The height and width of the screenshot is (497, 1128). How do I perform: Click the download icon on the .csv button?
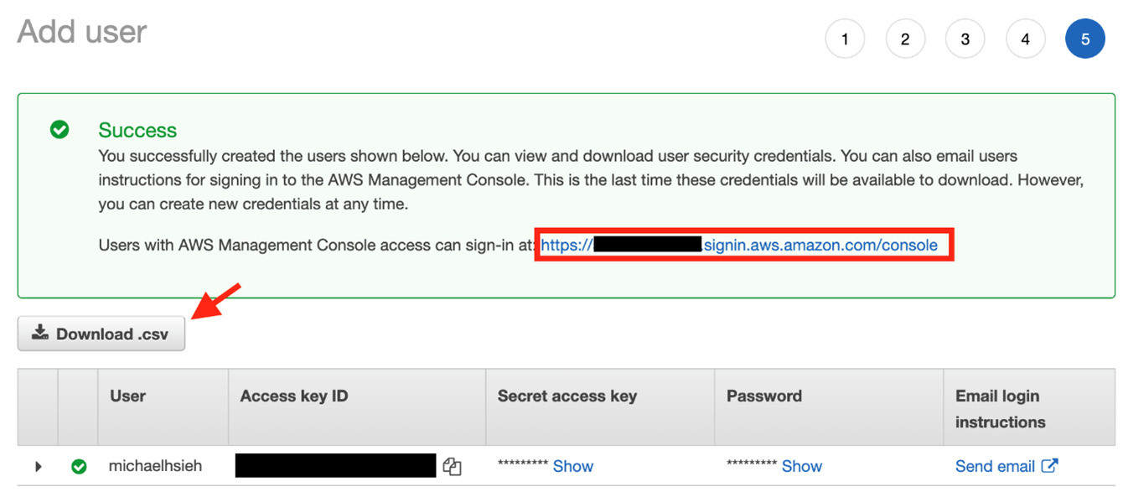[x=40, y=333]
